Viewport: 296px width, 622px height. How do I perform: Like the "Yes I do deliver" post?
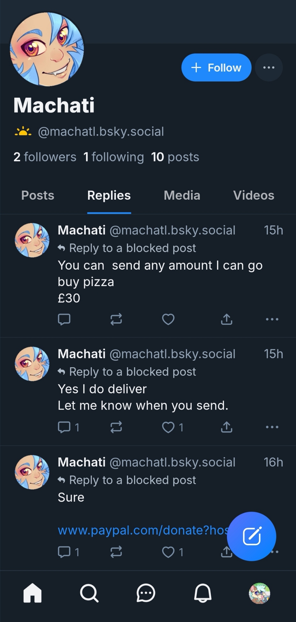(168, 427)
